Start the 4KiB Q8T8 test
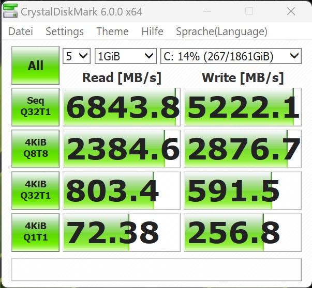The image size is (312, 288). (35, 149)
